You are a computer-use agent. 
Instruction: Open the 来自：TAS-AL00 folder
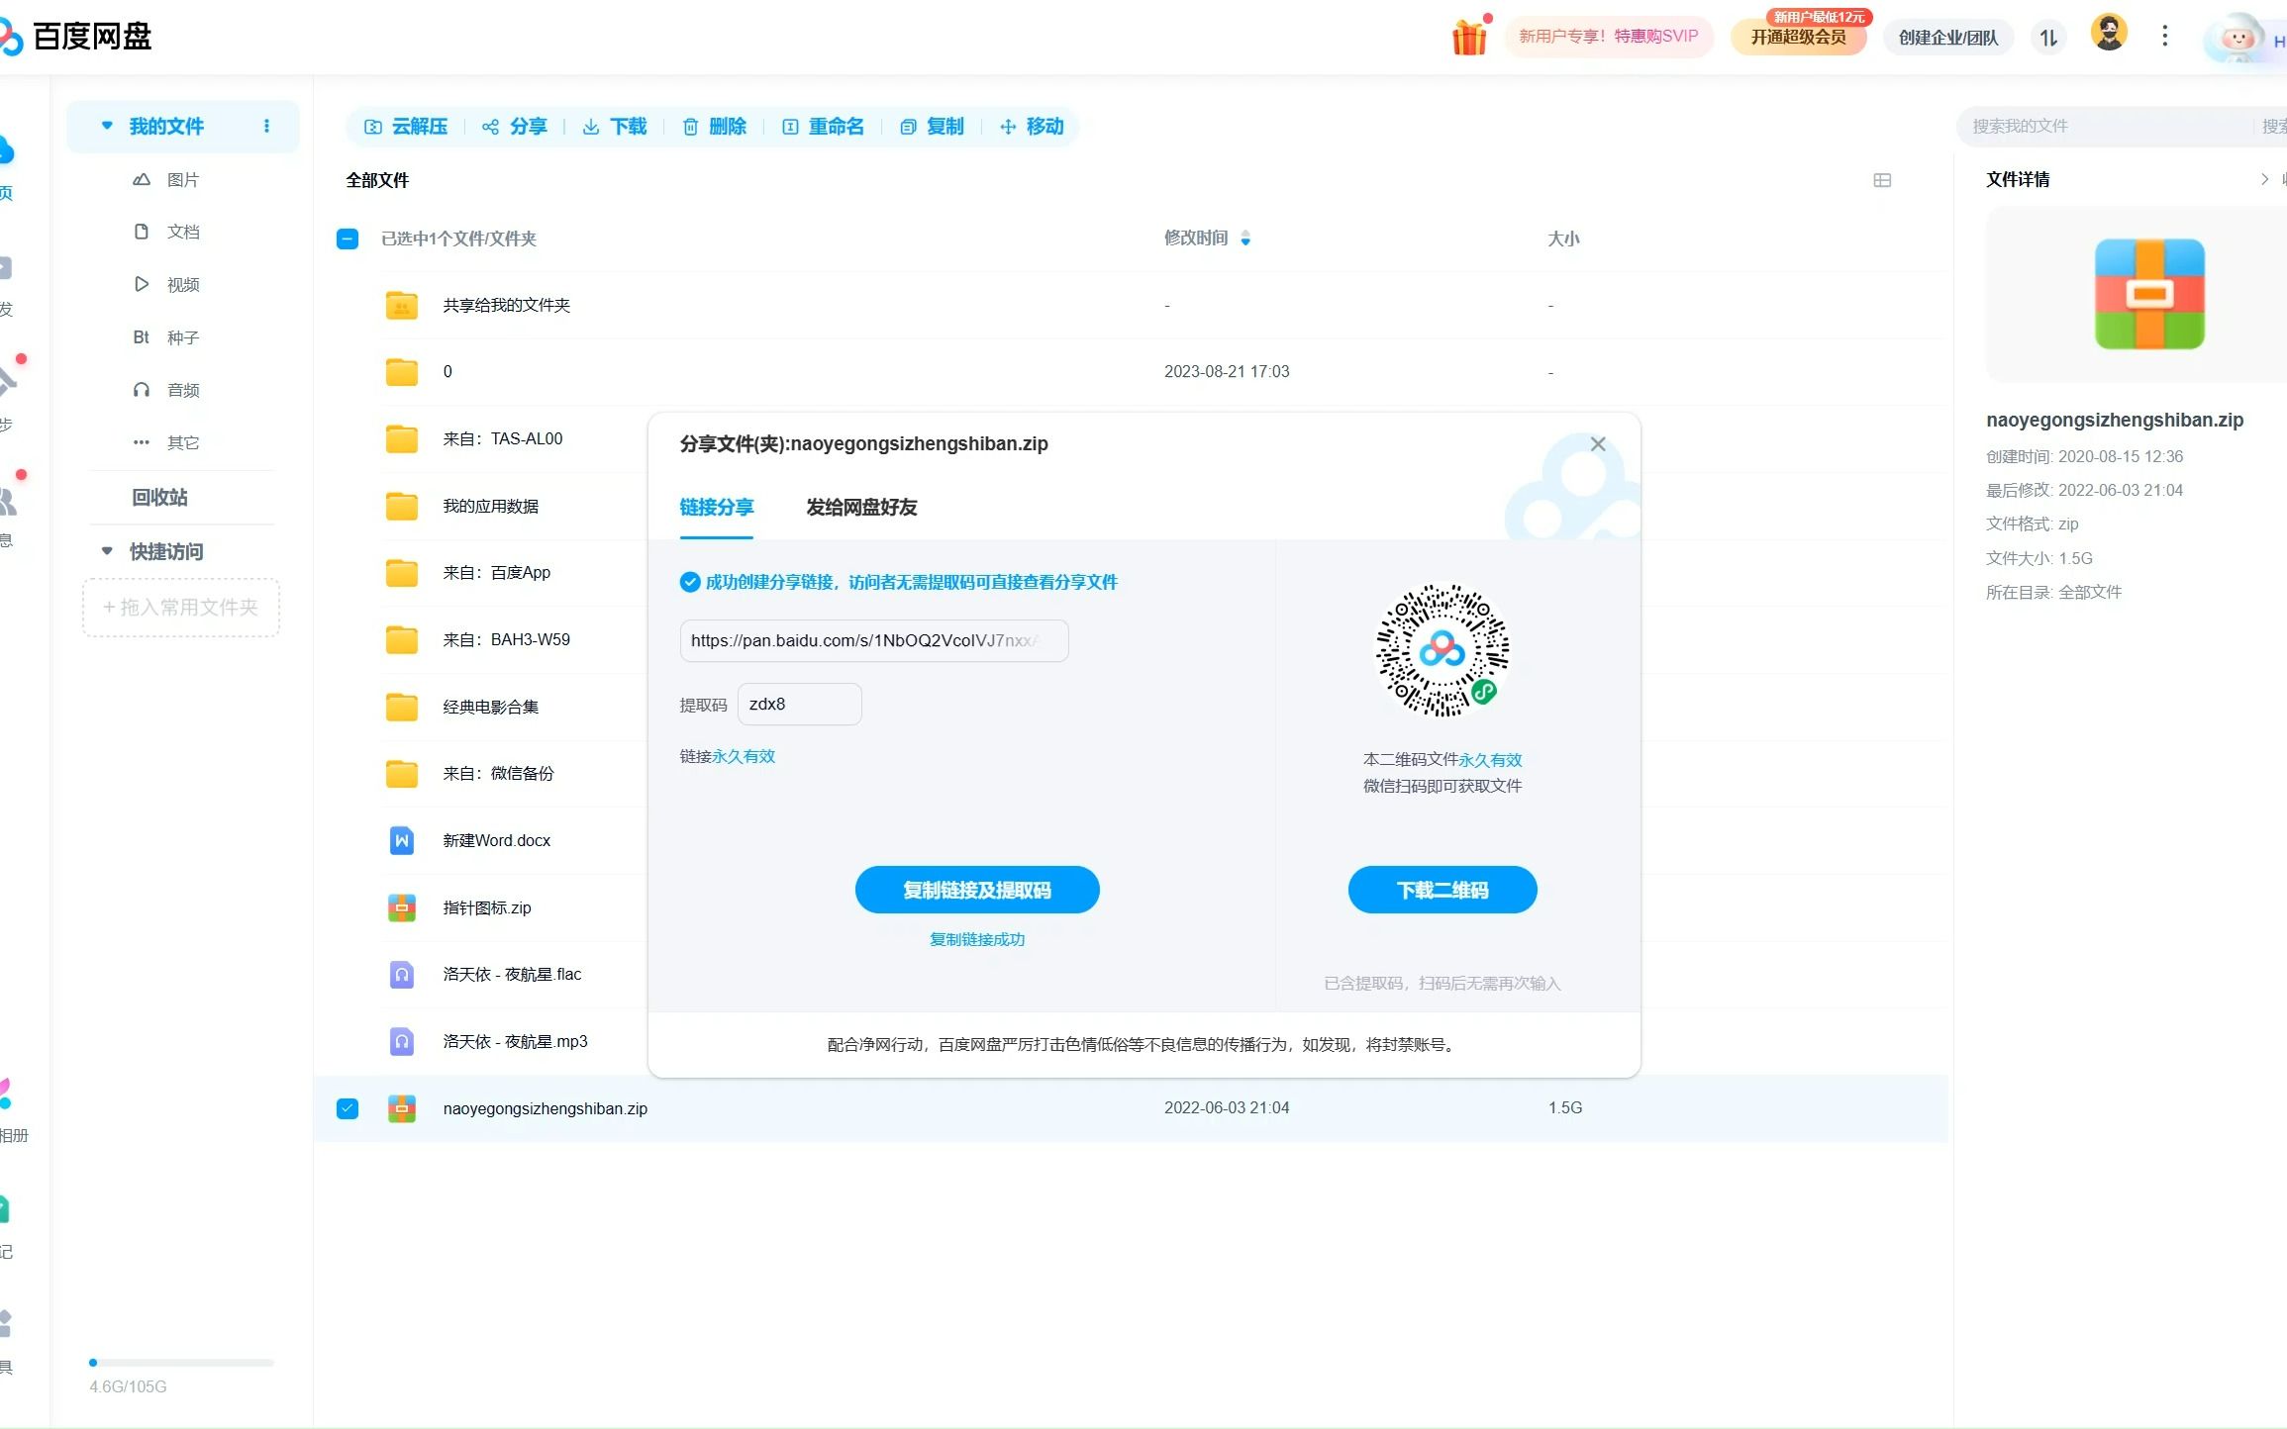pyautogui.click(x=502, y=438)
